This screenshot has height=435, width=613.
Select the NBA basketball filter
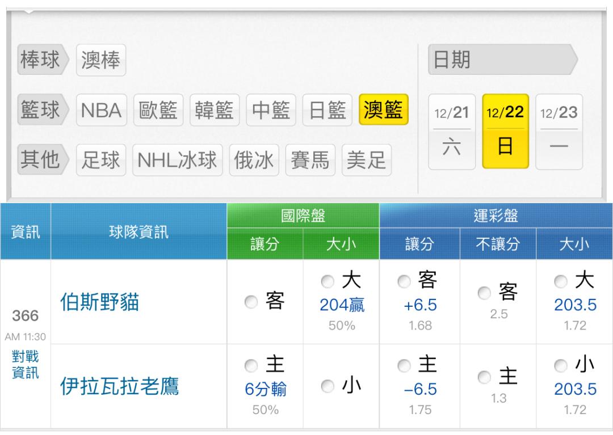point(101,110)
